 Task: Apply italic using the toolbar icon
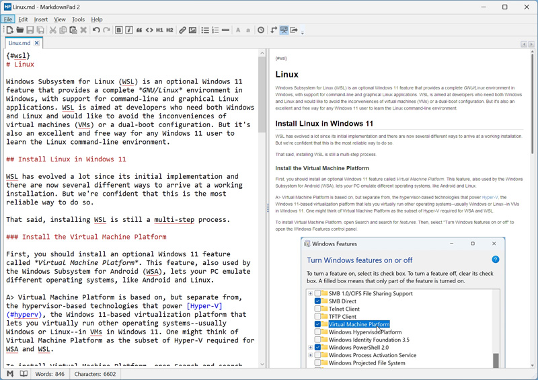point(128,30)
